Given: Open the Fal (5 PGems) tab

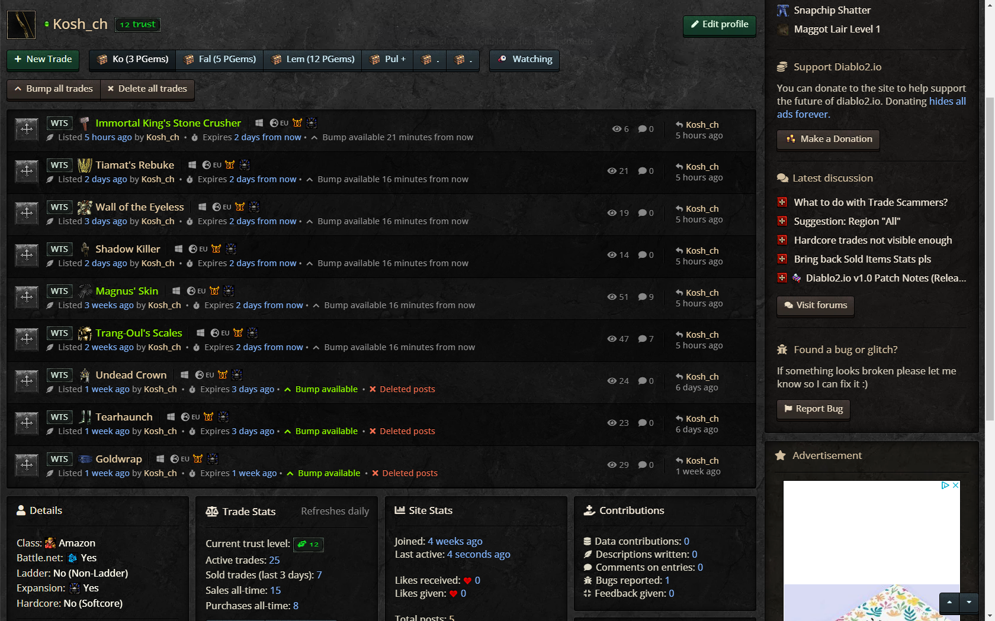Looking at the screenshot, I should [x=220, y=59].
